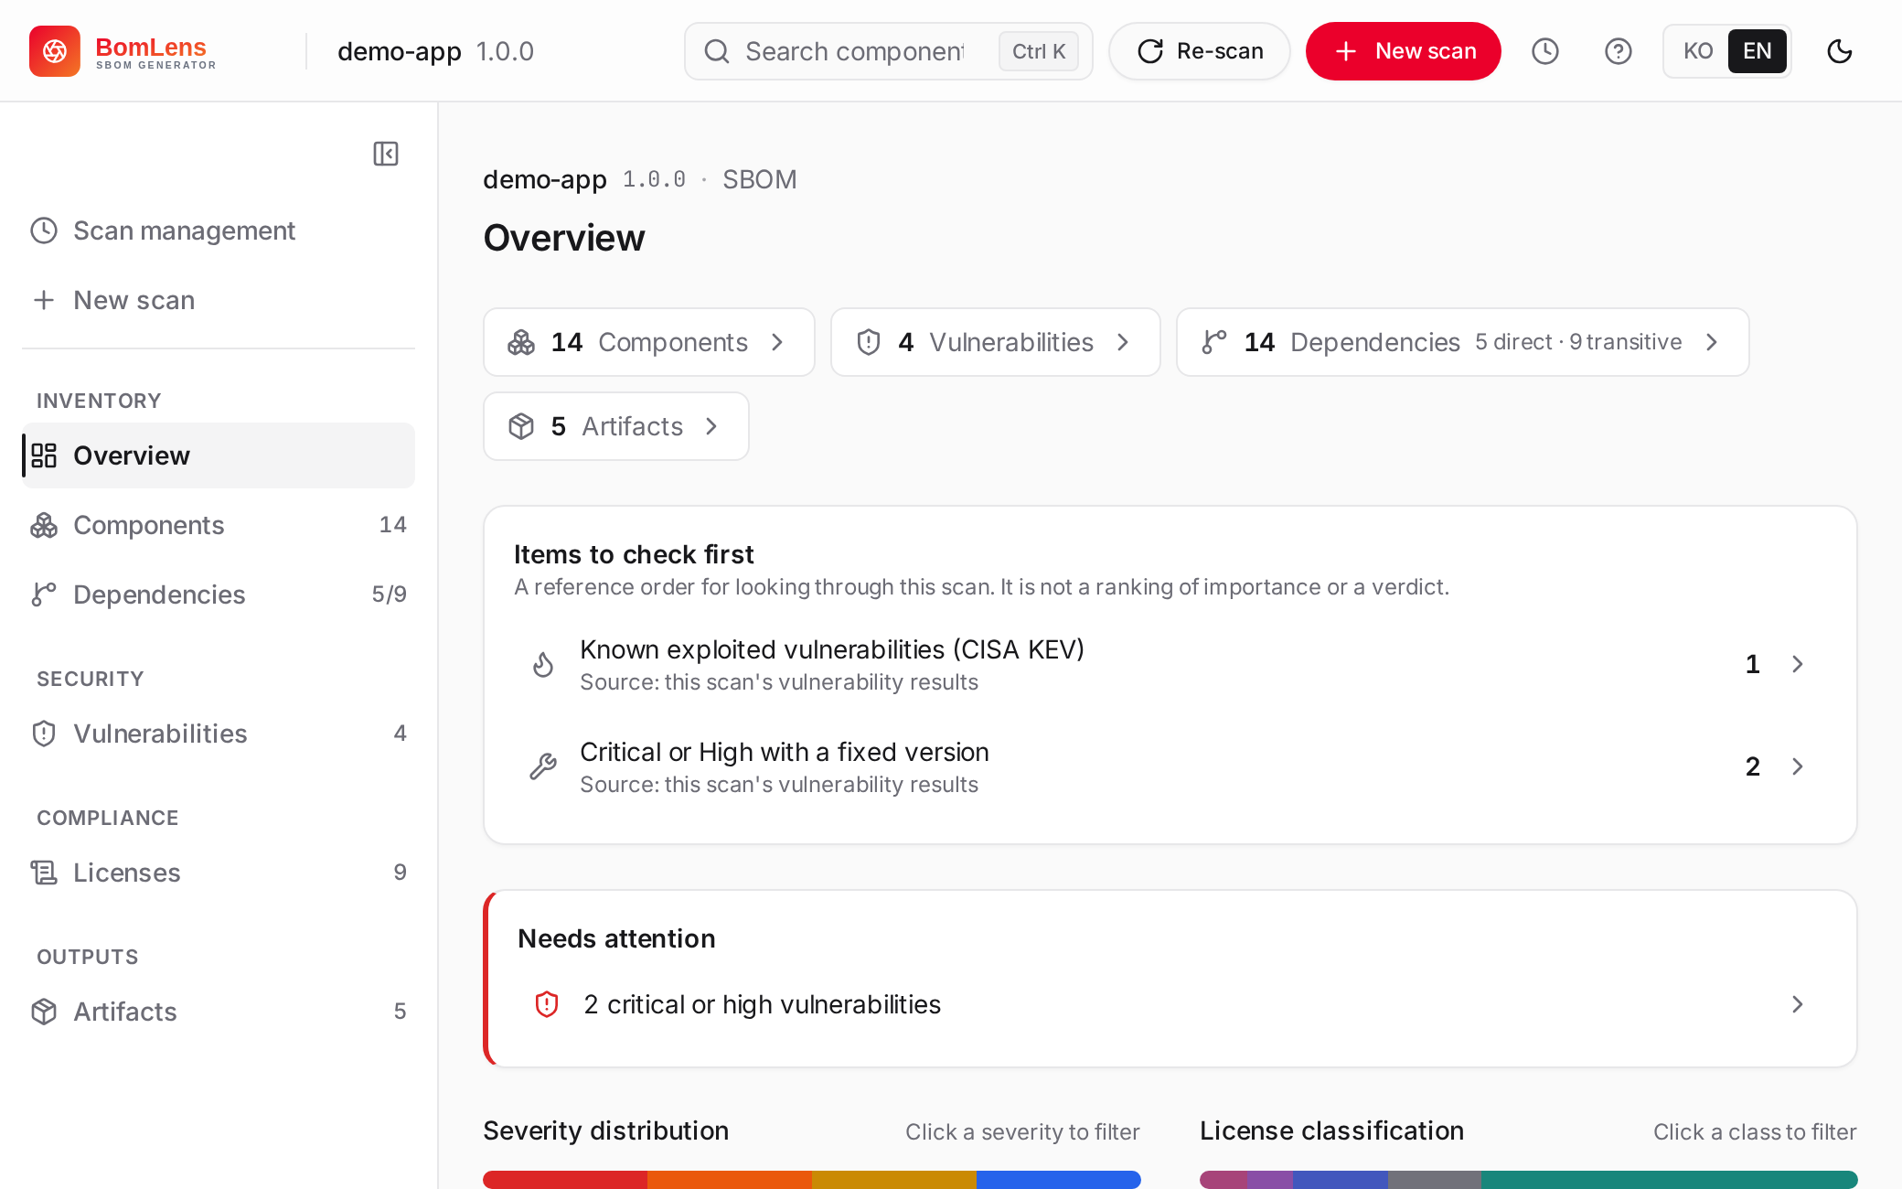Screen dimensions: 1902x1189
Task: Filter by green license class segment
Action: (x=1670, y=1180)
